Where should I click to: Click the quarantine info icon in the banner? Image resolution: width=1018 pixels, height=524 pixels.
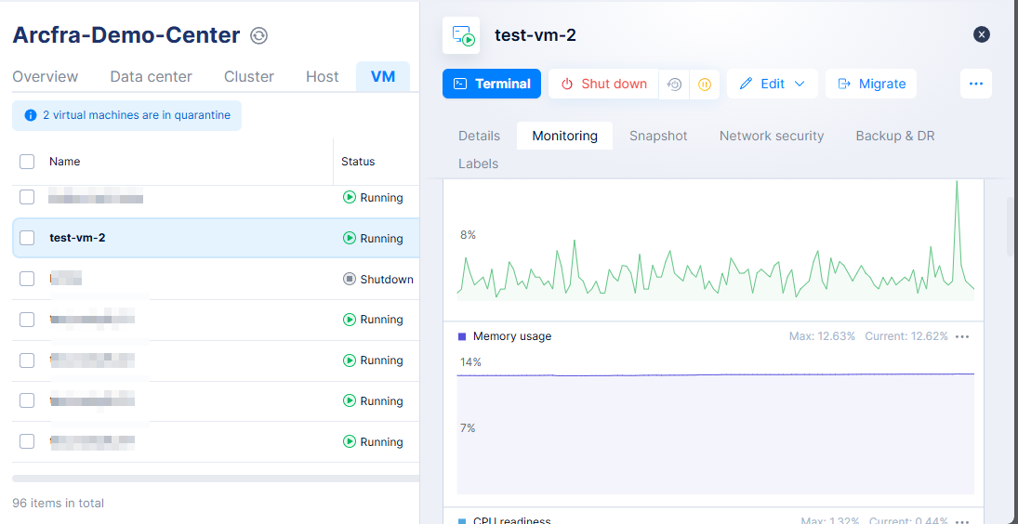click(31, 115)
